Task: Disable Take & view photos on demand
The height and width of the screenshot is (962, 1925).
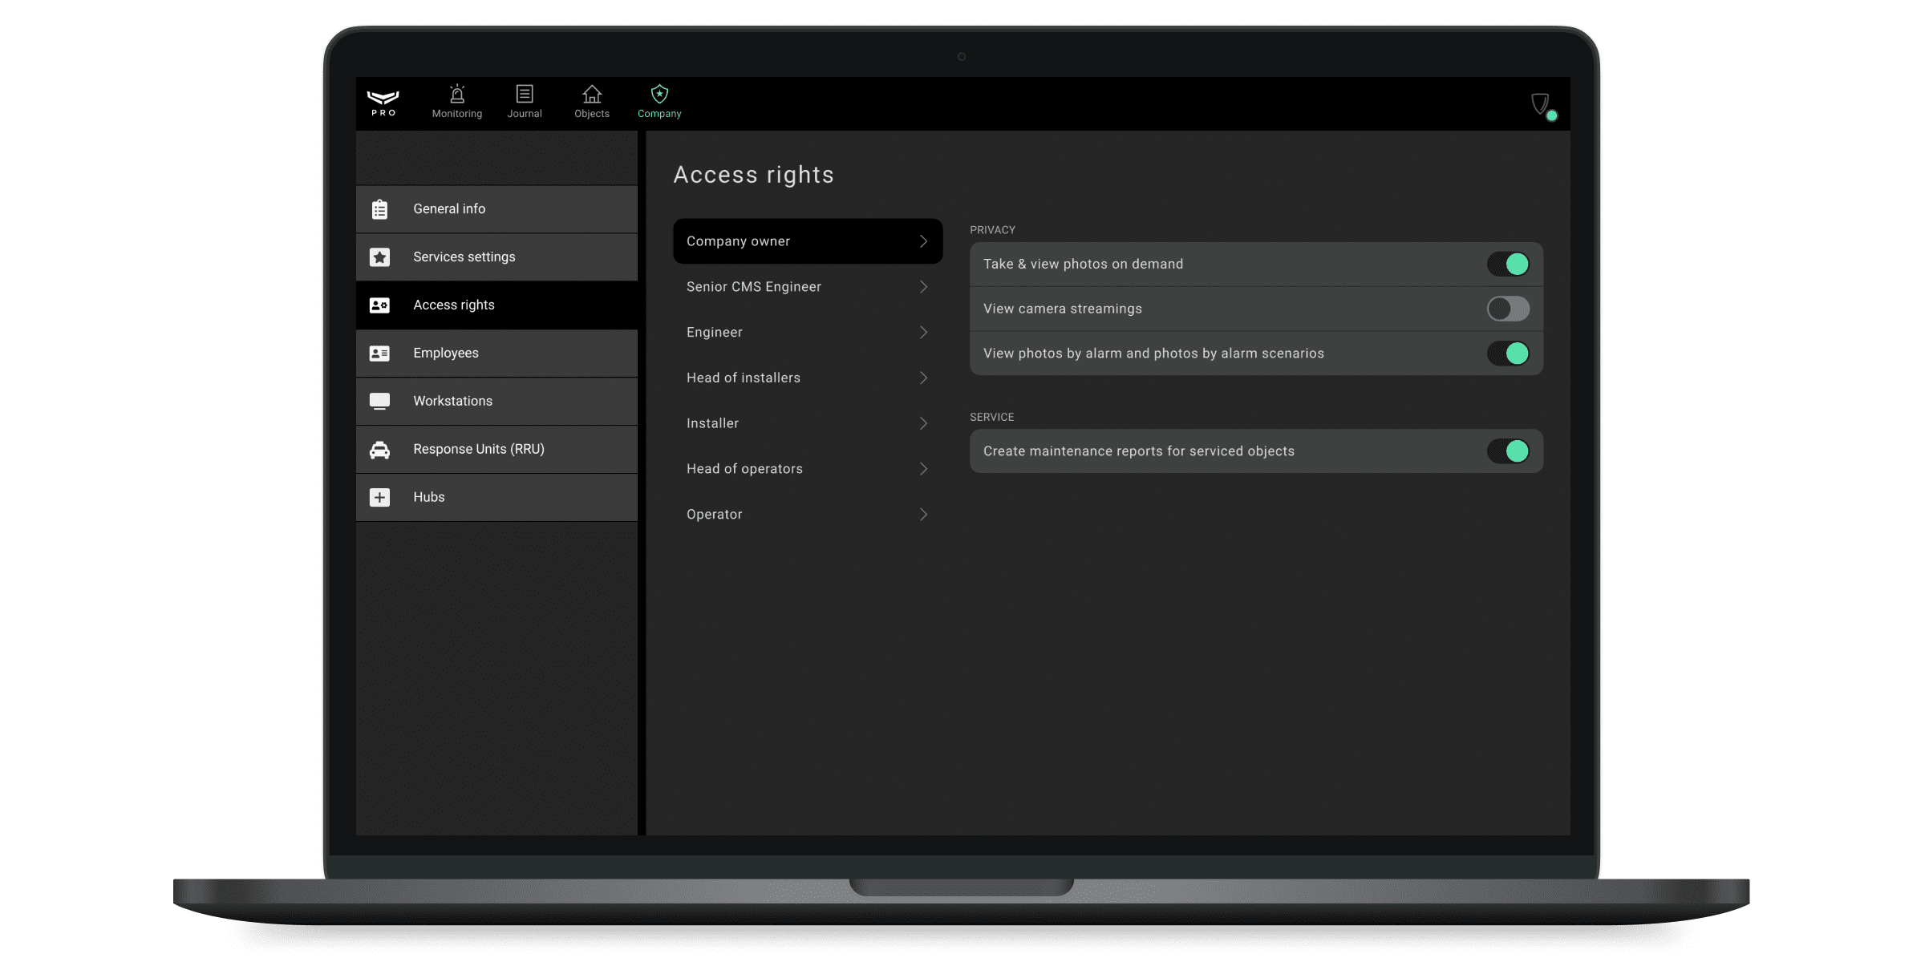Action: pos(1508,264)
